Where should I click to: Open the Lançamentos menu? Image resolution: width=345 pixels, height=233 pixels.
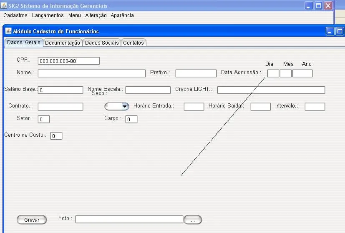[x=48, y=15]
